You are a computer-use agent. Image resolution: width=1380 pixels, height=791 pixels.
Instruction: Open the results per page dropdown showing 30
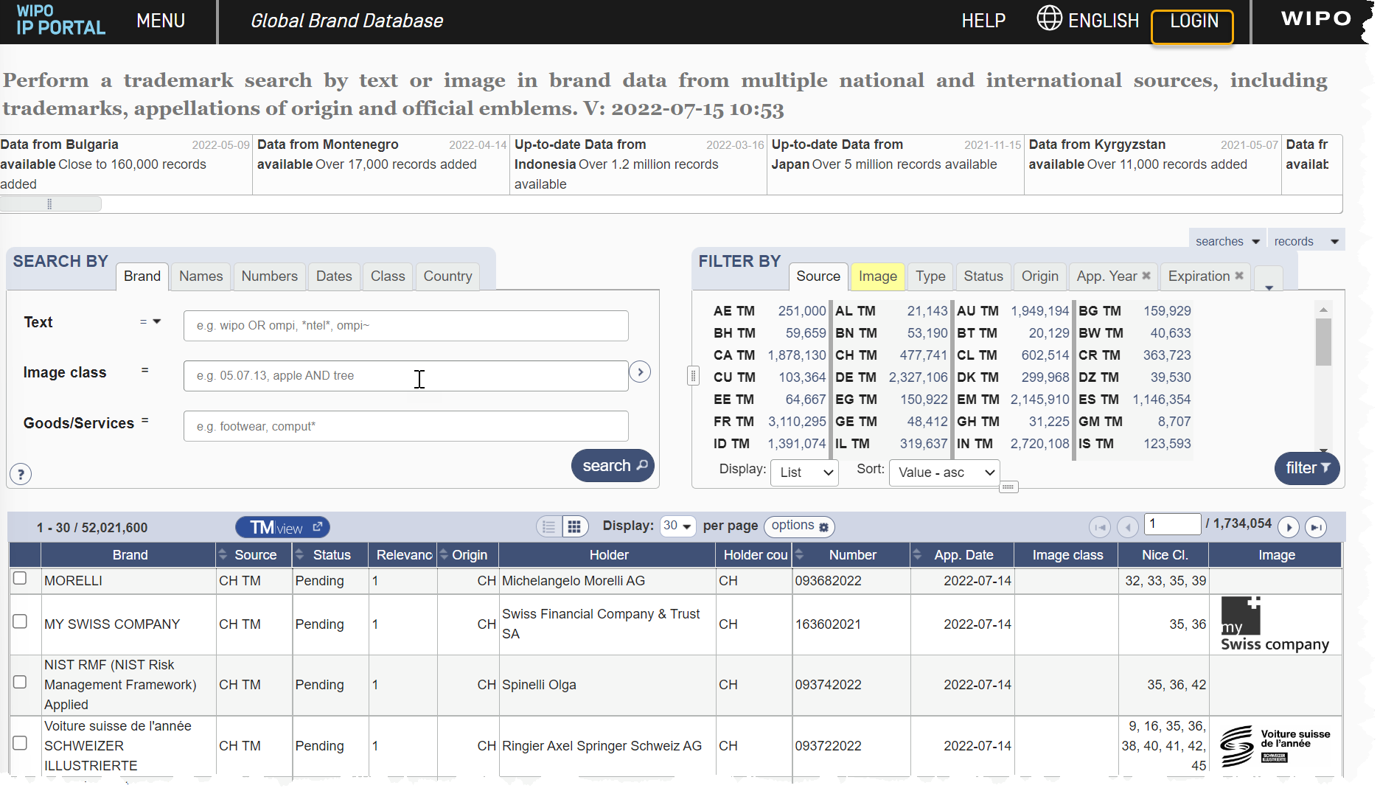(x=677, y=526)
